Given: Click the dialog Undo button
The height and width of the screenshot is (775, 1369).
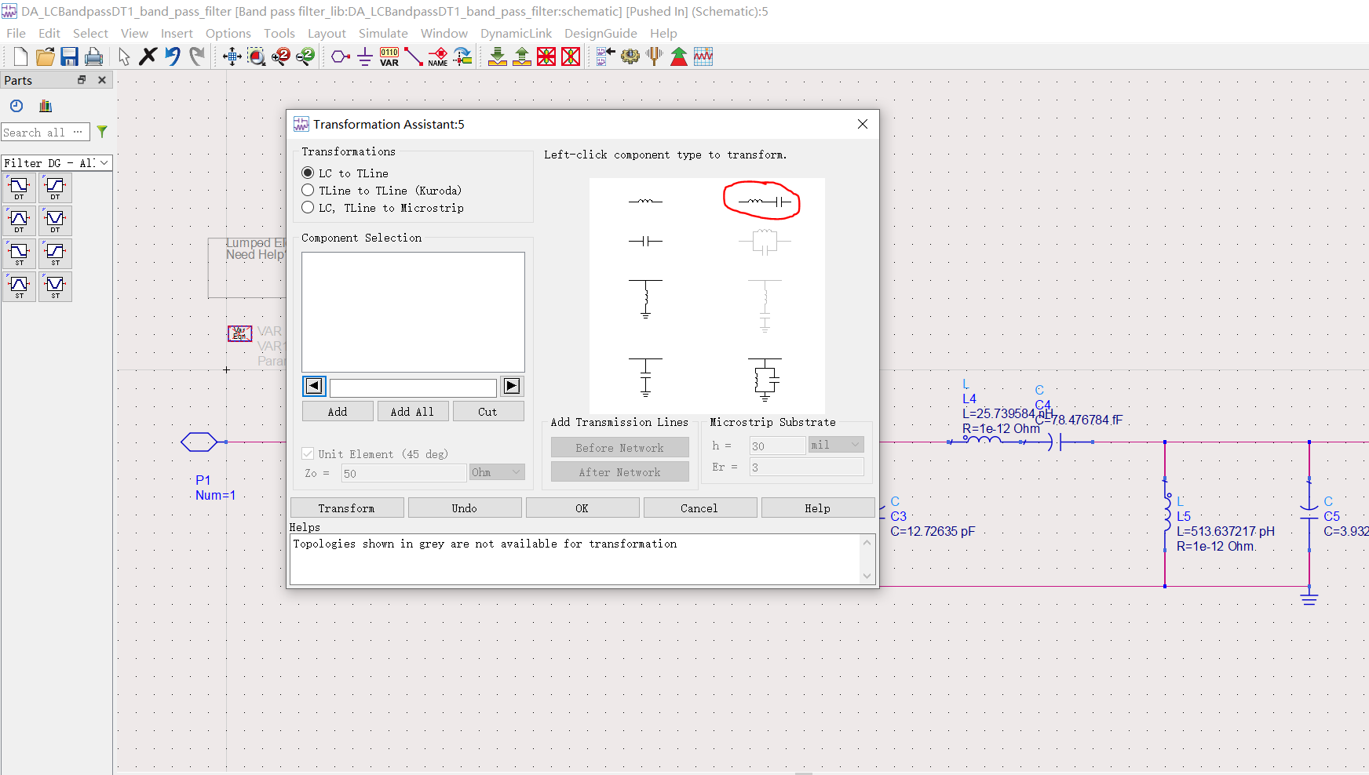Looking at the screenshot, I should pos(465,508).
